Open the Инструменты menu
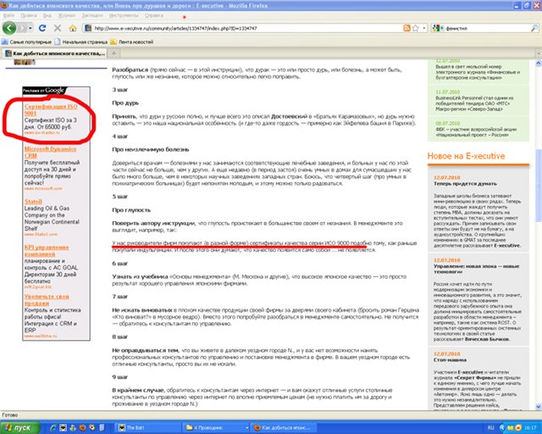 point(124,15)
